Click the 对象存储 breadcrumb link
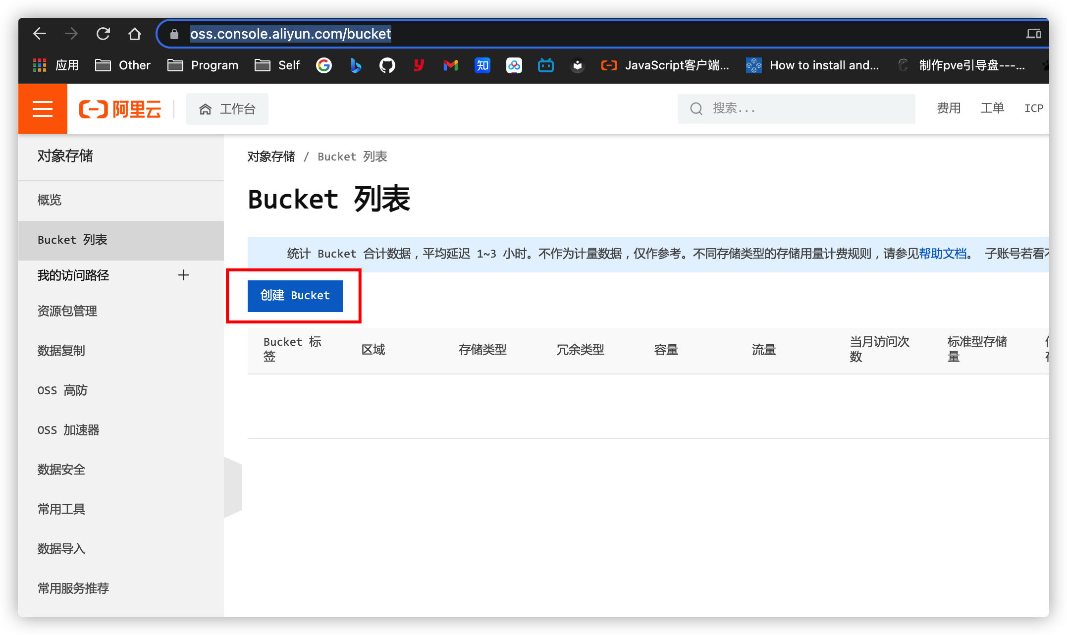 pos(271,157)
